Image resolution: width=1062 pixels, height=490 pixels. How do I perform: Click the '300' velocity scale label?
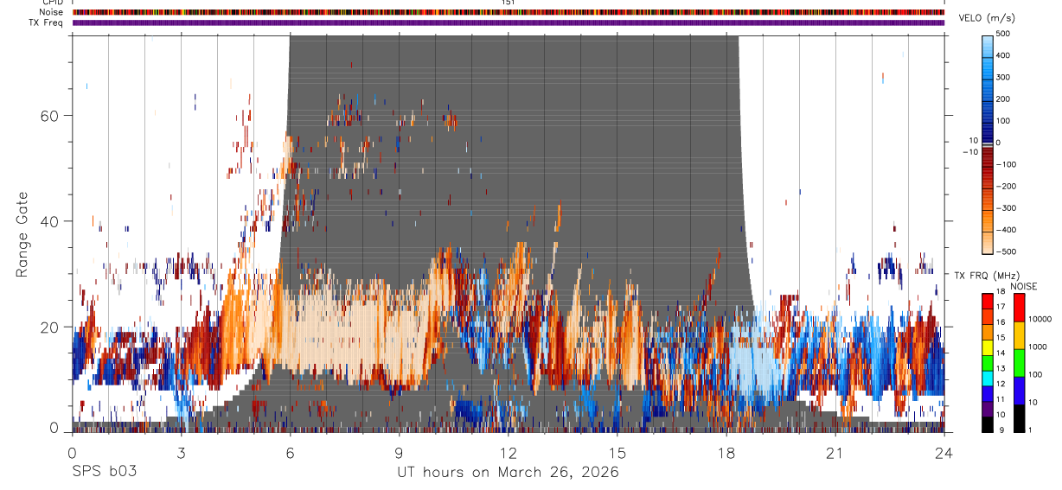(x=1004, y=77)
